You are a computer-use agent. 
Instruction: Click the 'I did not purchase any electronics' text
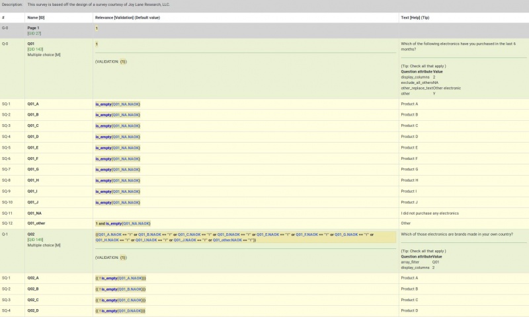pos(430,213)
